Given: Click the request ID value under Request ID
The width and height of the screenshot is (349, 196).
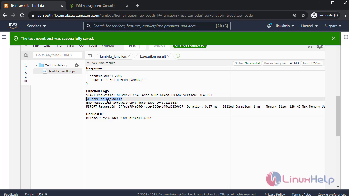Looking at the screenshot, I should [118, 118].
